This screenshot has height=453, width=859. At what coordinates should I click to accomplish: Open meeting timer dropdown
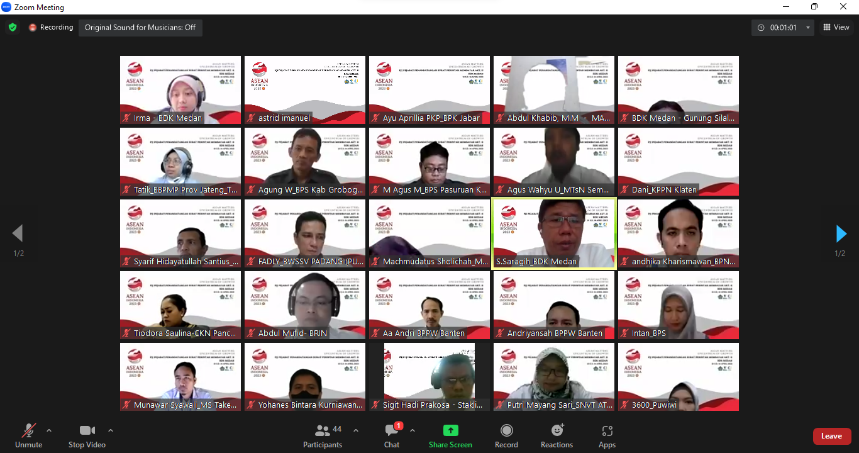pos(808,28)
